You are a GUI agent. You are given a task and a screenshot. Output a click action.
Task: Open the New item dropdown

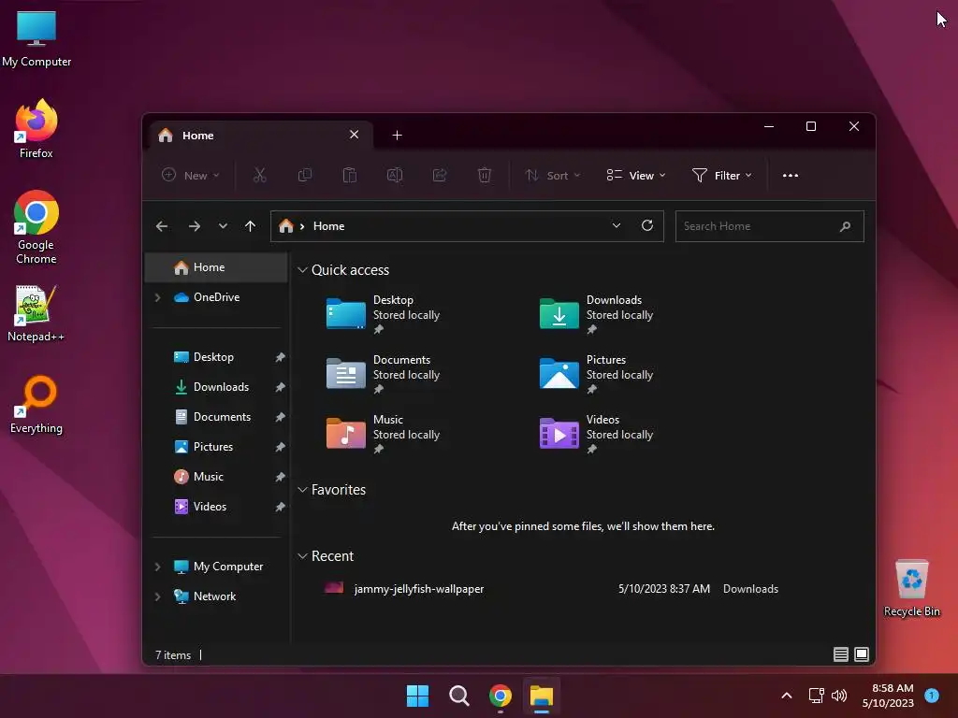190,175
